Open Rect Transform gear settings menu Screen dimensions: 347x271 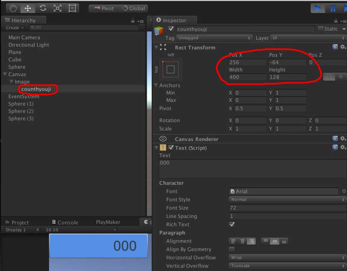(343, 47)
